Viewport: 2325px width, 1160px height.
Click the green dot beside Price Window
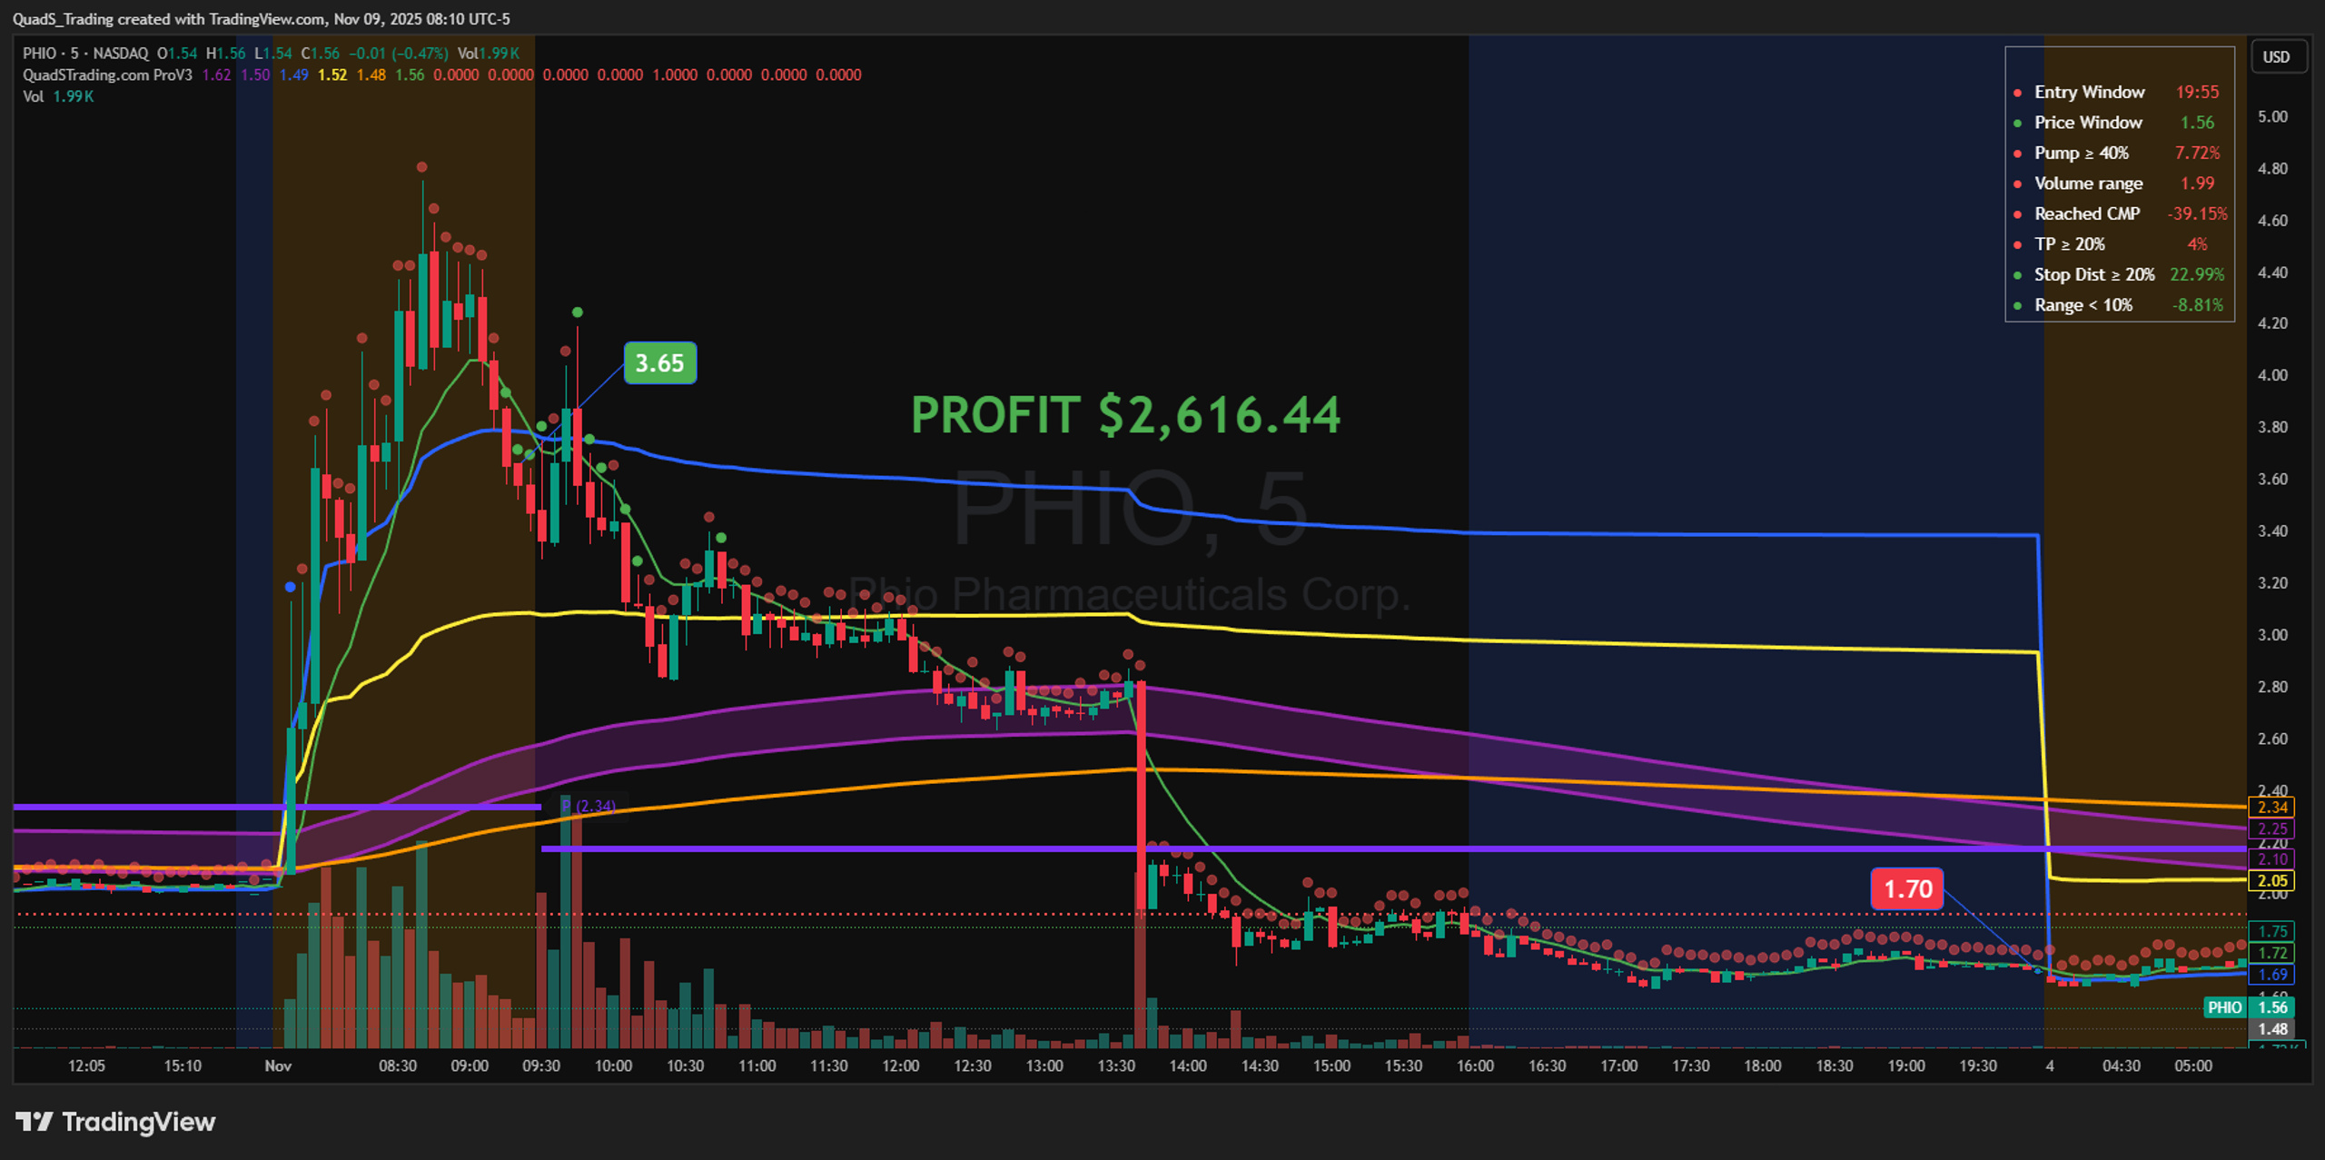[x=2017, y=124]
